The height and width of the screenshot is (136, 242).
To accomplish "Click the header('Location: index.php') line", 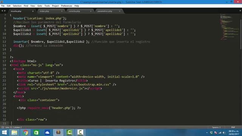I will click(x=40, y=19).
